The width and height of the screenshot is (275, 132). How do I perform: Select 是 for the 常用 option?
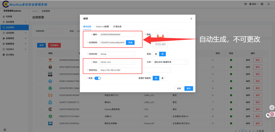[x=156, y=54]
